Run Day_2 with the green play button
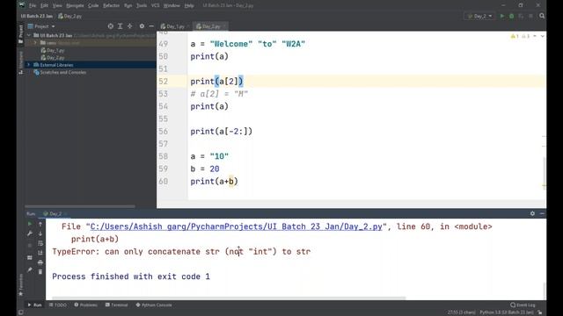 (502, 16)
